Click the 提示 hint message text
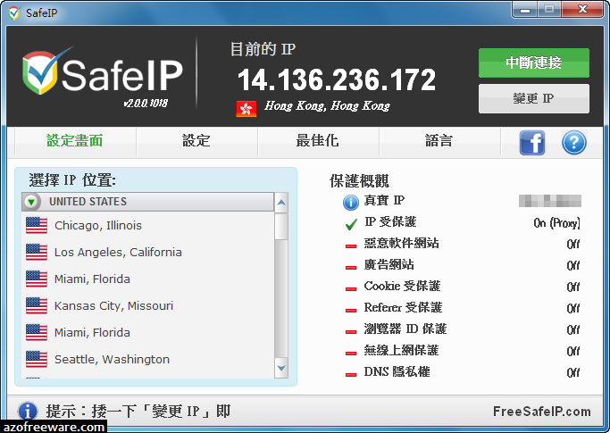The width and height of the screenshot is (610, 433). (138, 412)
